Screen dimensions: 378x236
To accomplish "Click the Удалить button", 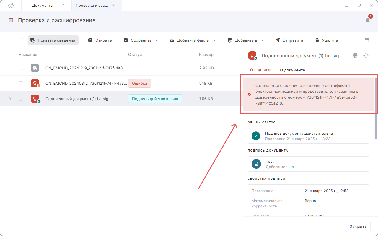I will point(326,40).
